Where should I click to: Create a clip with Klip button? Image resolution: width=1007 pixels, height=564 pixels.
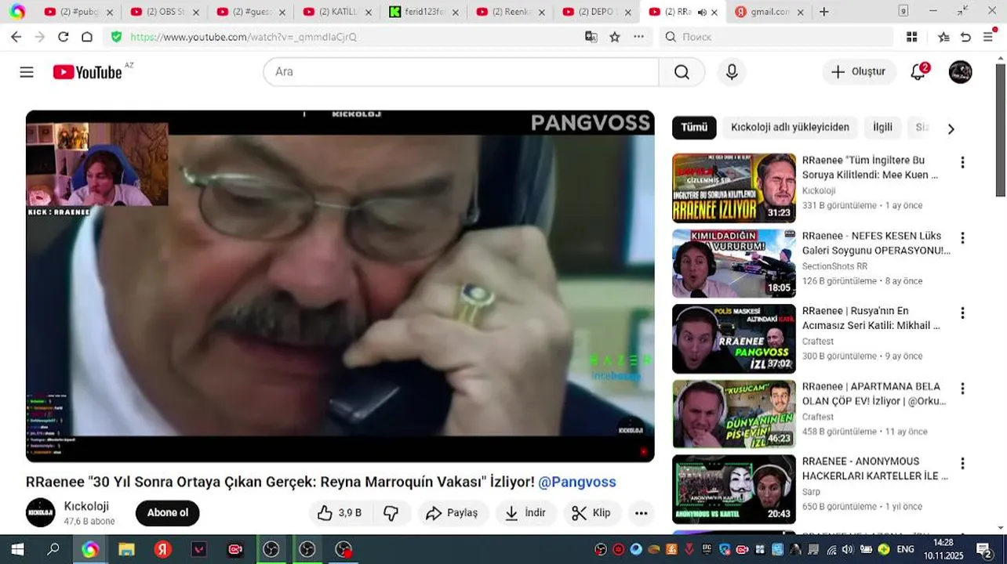pos(591,513)
